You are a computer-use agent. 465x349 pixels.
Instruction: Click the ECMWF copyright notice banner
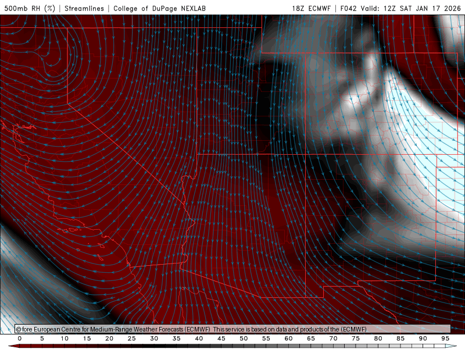[233, 329]
